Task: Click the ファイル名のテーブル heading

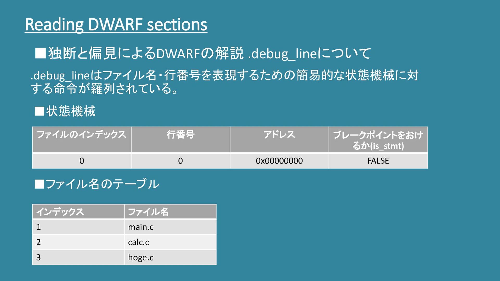Action: click(97, 184)
